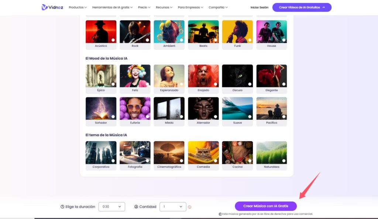Click the clock icon near Elige la duración
This screenshot has width=378, height=219.
tap(62, 207)
